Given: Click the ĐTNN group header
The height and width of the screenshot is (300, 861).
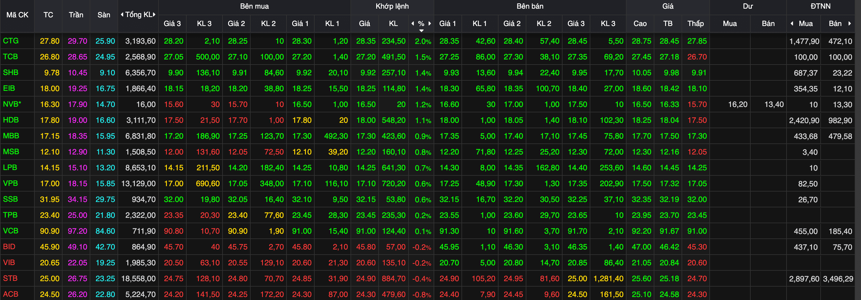Looking at the screenshot, I should pyautogui.click(x=820, y=6).
